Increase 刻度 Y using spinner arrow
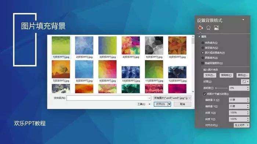The height and width of the screenshot is (144, 257). click(x=248, y=118)
